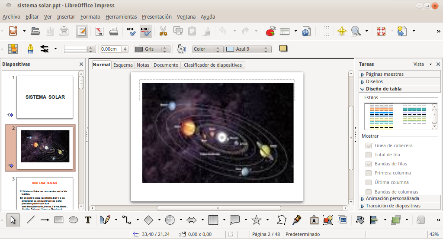Select the Text tool in drawing toolbar

(88, 220)
